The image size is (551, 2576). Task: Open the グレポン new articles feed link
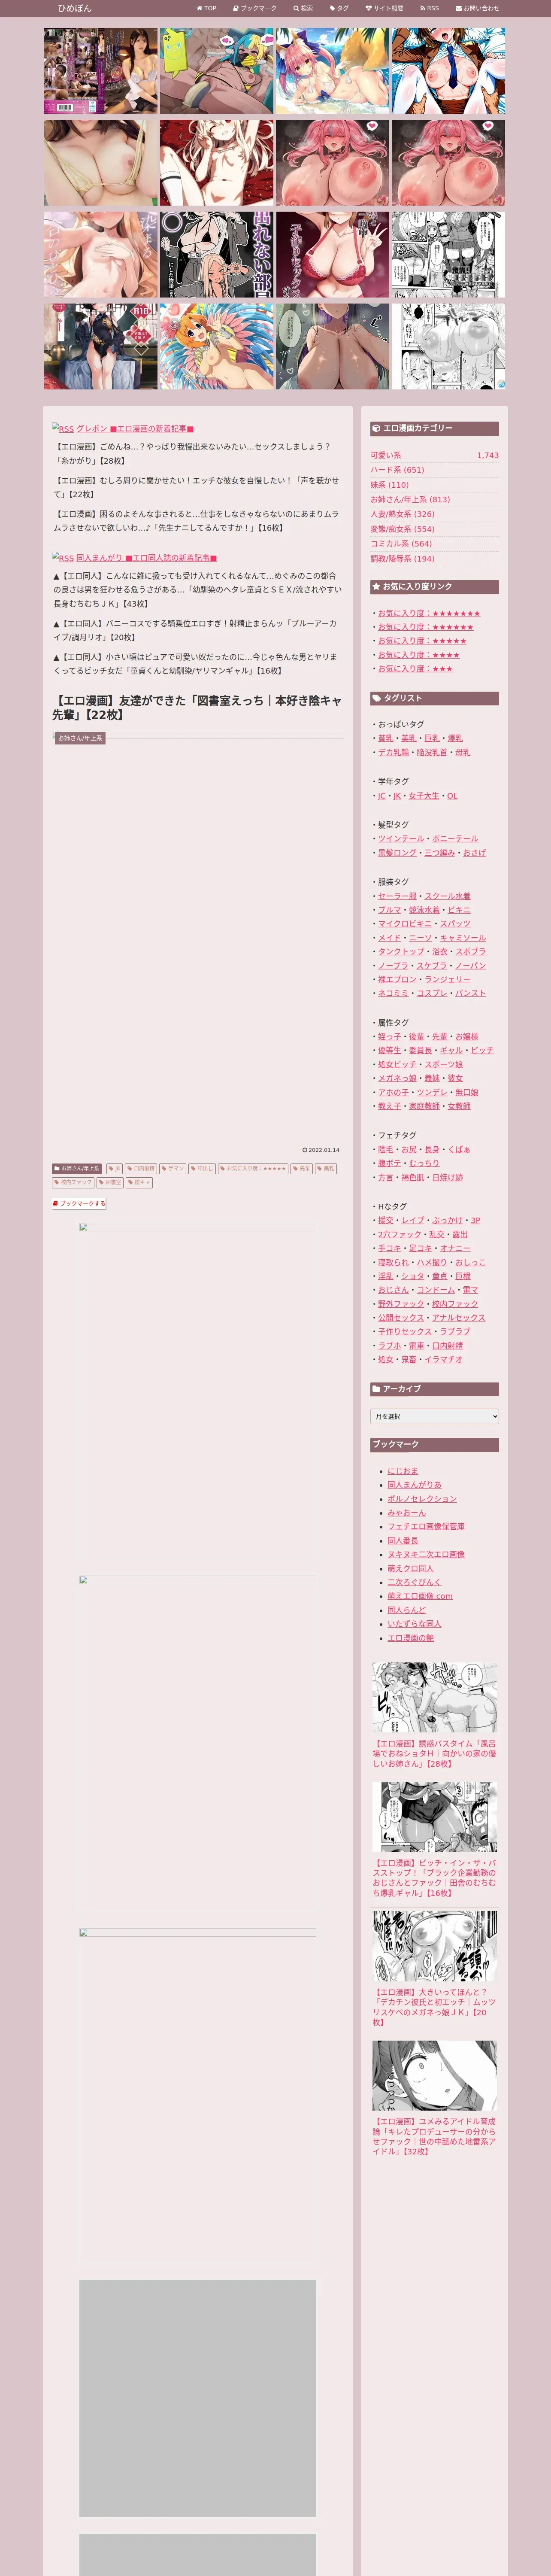pyautogui.click(x=135, y=429)
